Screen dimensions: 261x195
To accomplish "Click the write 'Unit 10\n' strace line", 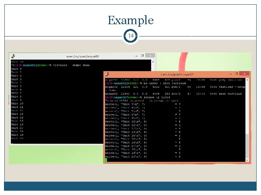I will [143, 122].
